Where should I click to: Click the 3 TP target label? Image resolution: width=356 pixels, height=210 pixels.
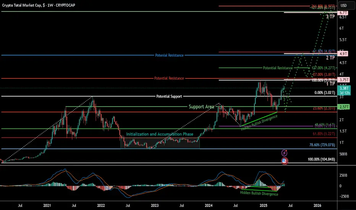(330, 16)
